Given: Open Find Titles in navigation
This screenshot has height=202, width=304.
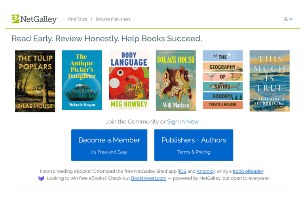Looking at the screenshot, I should pyautogui.click(x=77, y=19).
